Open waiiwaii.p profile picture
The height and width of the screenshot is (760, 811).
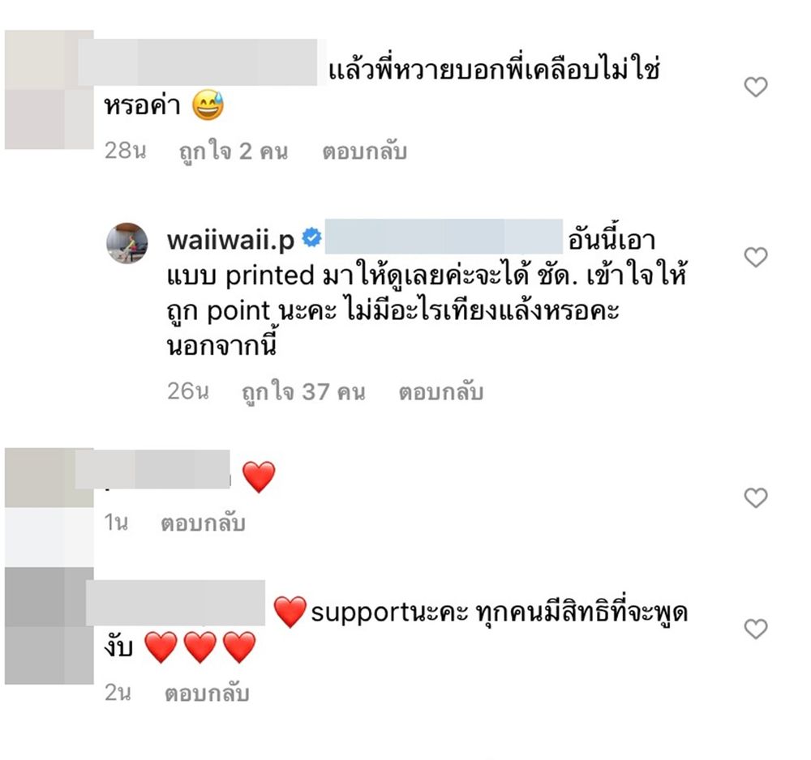click(x=127, y=243)
